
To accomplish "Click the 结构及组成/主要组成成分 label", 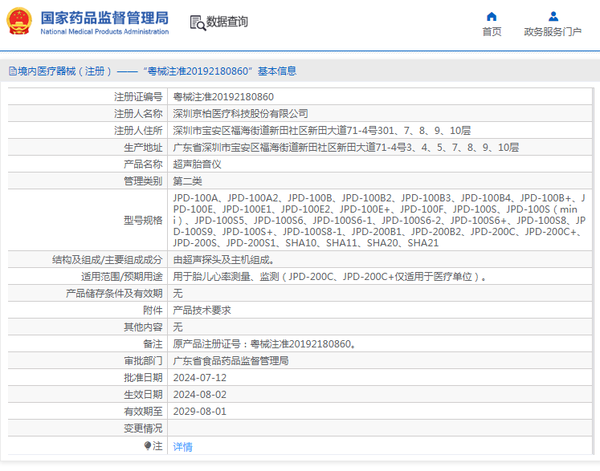I will [107, 260].
